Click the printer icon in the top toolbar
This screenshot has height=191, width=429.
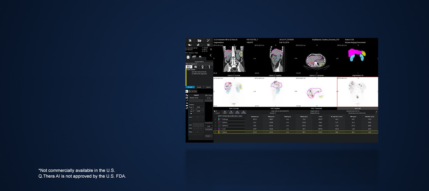click(x=198, y=44)
